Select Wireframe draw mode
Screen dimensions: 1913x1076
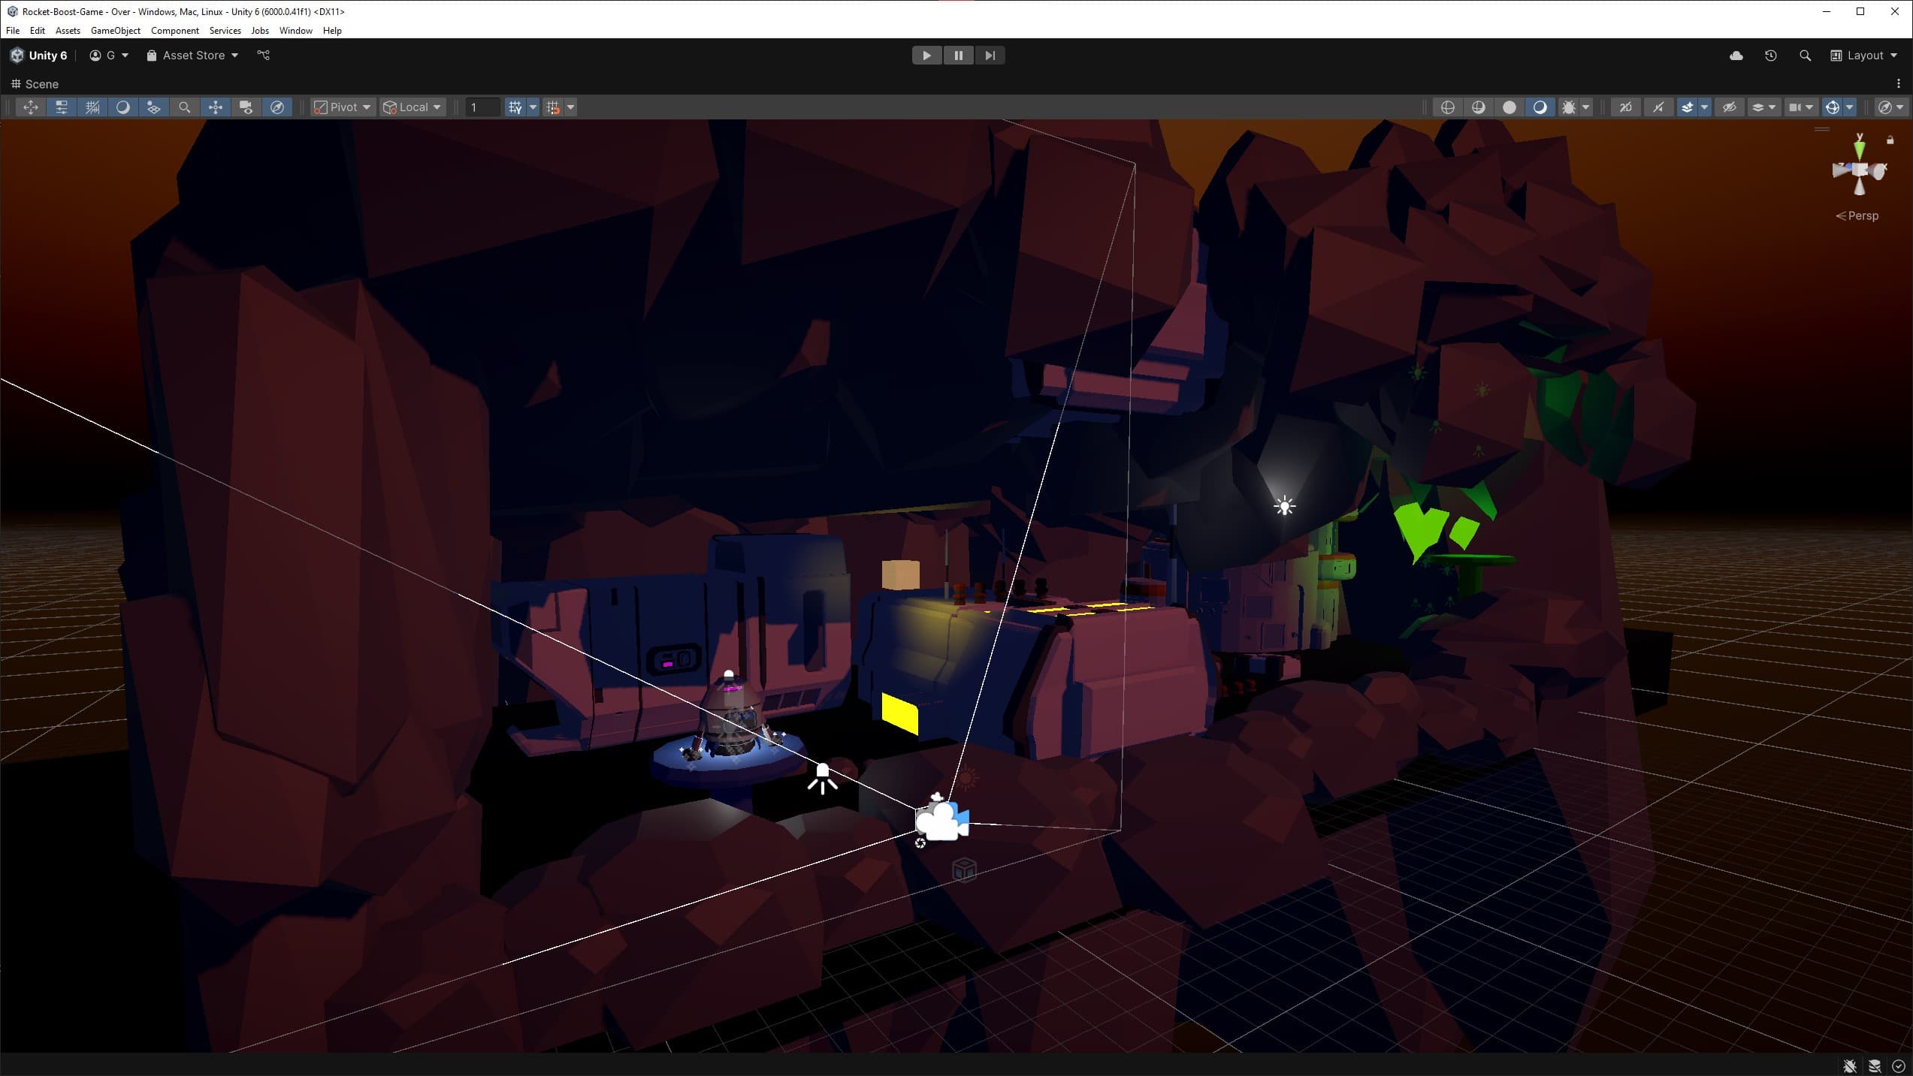click(1447, 107)
